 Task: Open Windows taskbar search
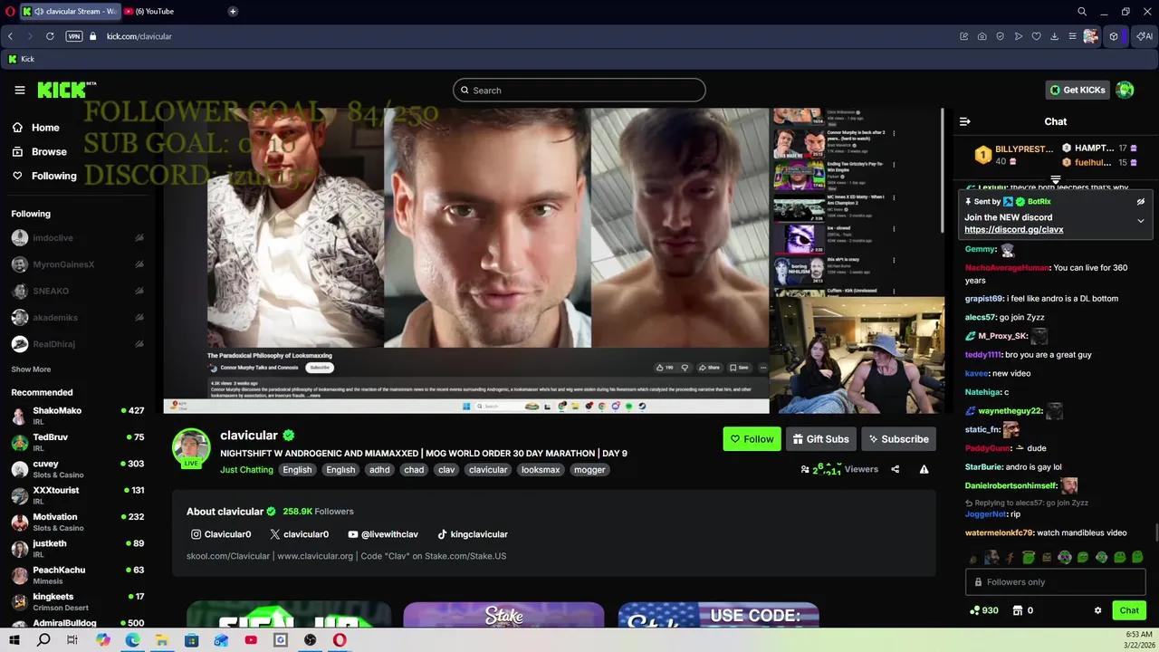click(43, 640)
